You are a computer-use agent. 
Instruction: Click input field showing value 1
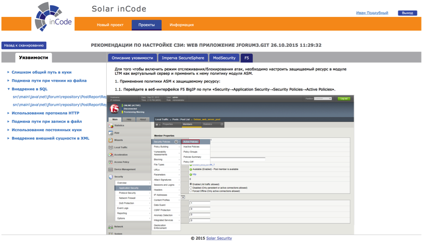(200, 203)
